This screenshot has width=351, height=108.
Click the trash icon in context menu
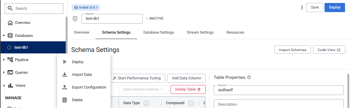click(64, 100)
